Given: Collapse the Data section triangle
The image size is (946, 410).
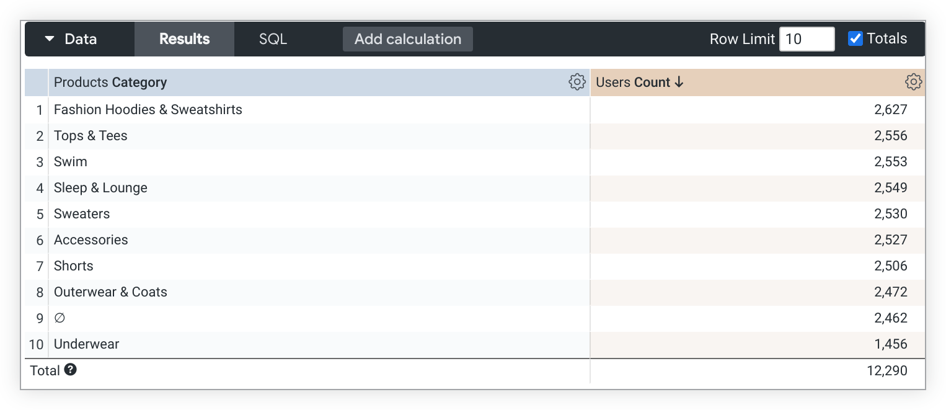Looking at the screenshot, I should pyautogui.click(x=50, y=39).
